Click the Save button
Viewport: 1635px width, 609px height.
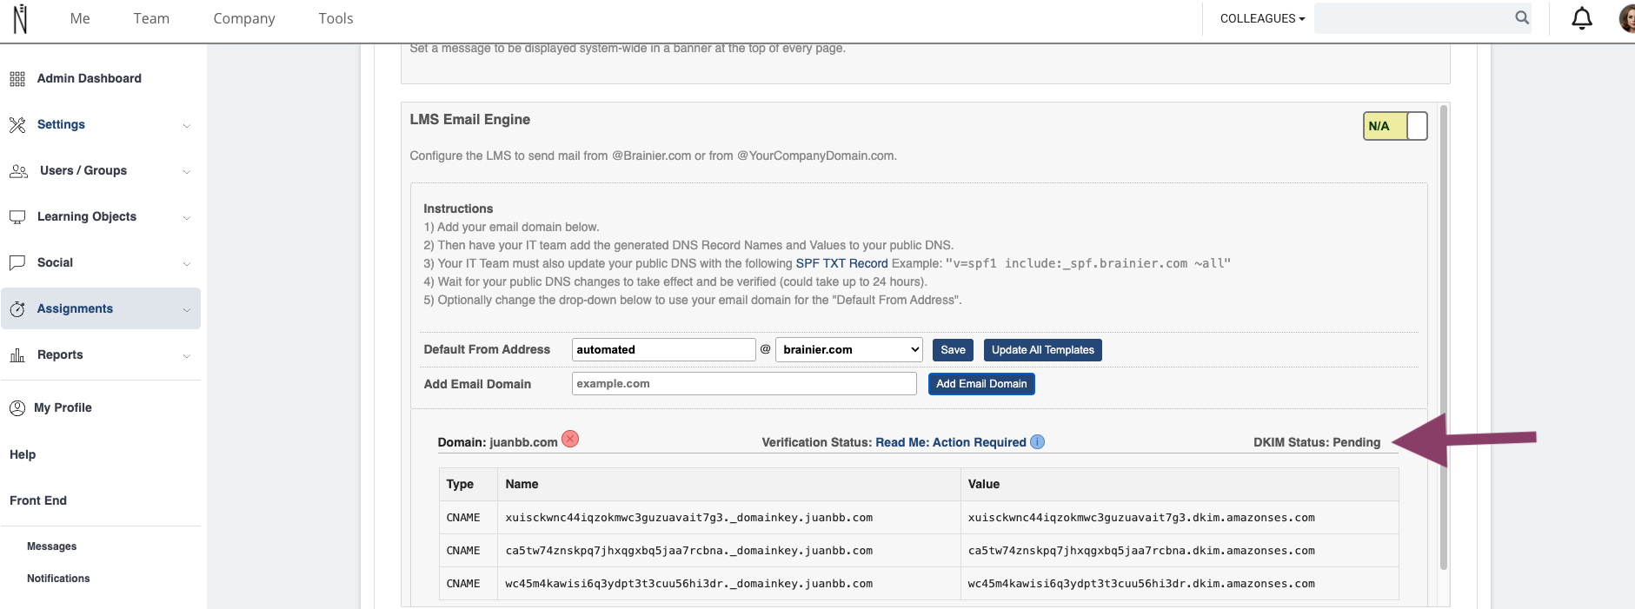click(x=953, y=350)
